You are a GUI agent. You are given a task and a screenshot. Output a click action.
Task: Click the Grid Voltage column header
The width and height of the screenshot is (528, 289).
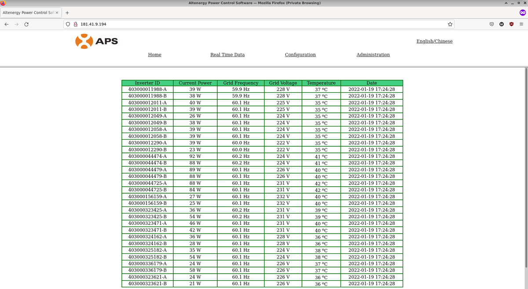[x=283, y=83]
